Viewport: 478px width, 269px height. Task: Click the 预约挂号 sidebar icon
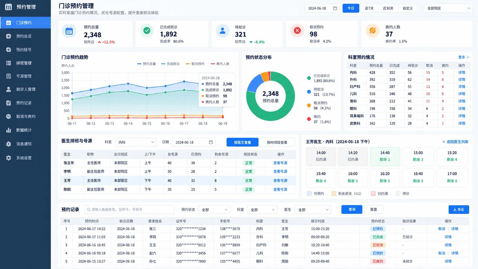point(9,49)
